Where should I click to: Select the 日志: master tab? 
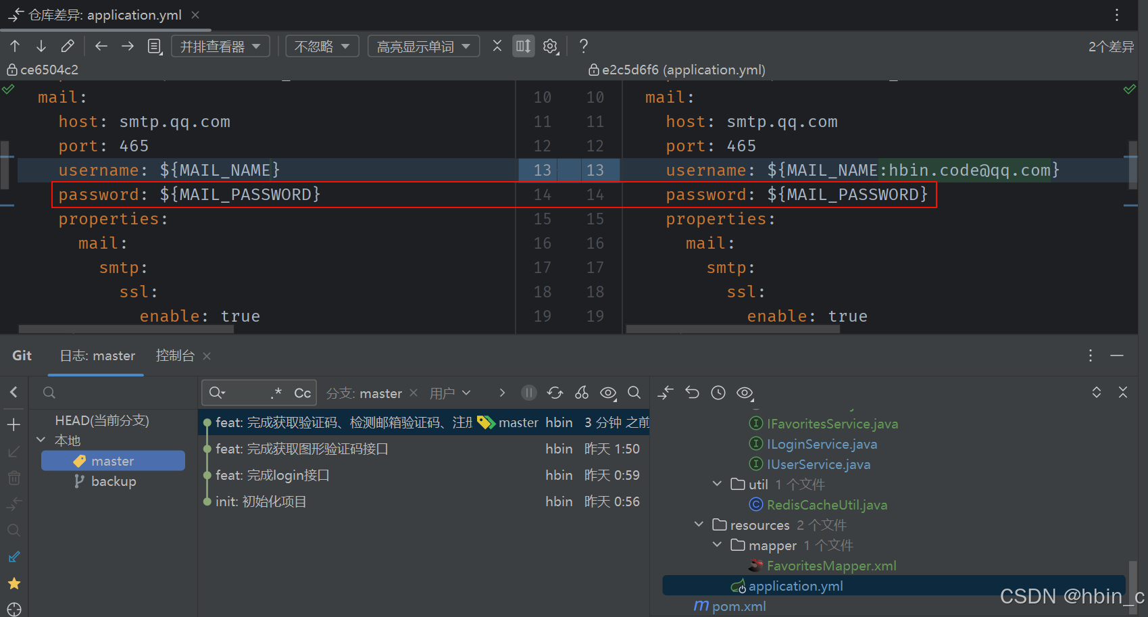click(97, 355)
